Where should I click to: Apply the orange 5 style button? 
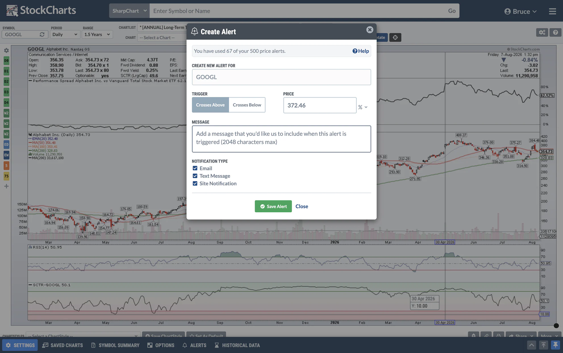[6, 165]
